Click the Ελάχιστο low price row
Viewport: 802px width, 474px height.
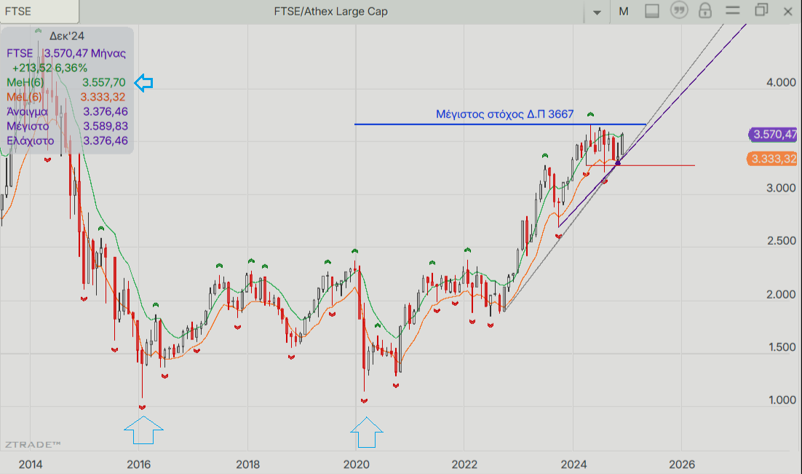67,141
